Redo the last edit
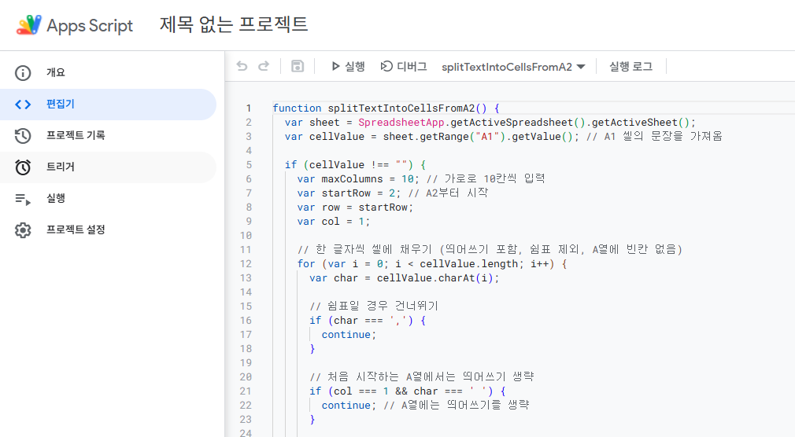This screenshot has height=437, width=795. [264, 66]
